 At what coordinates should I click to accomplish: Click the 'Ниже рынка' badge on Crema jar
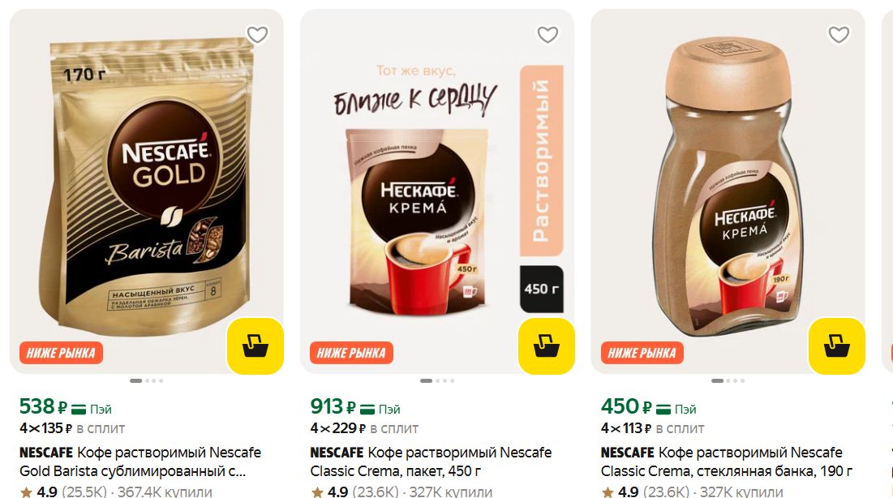[642, 353]
